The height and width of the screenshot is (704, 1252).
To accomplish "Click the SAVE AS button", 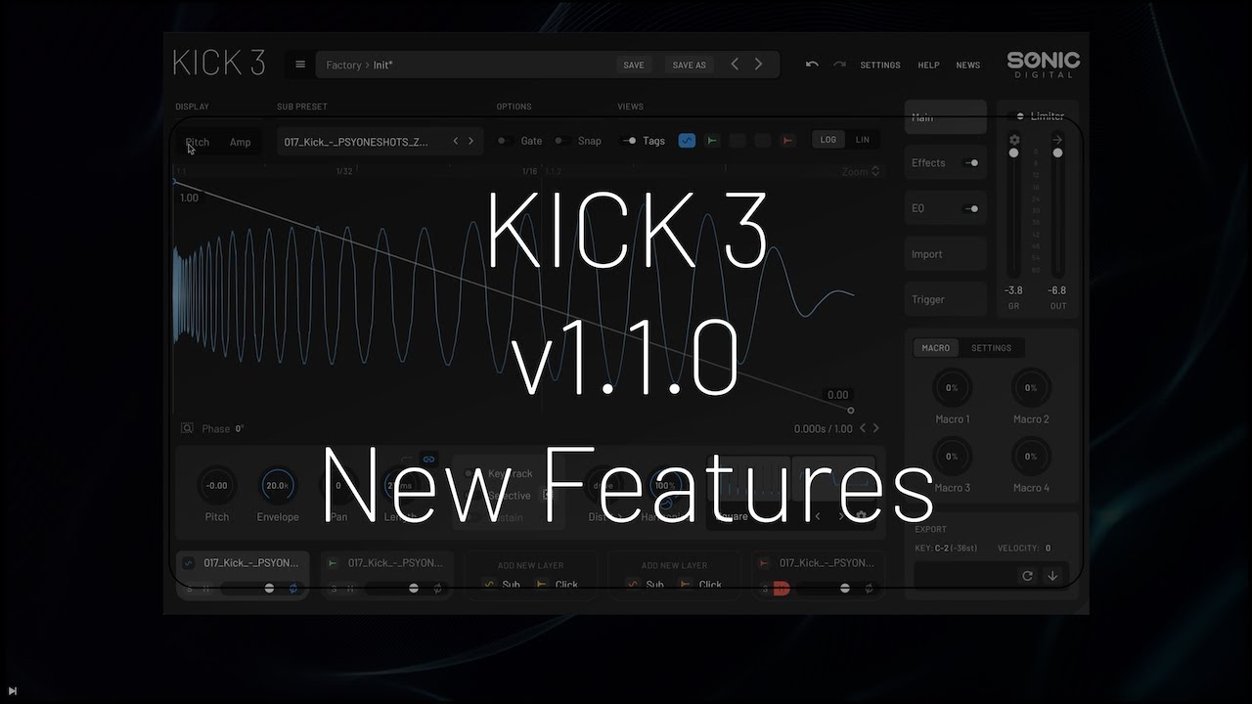I will (689, 65).
